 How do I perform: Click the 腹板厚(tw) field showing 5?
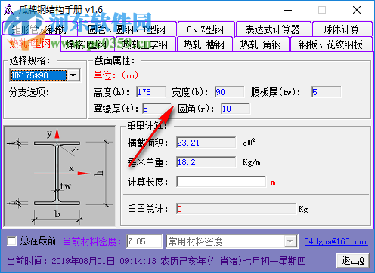pyautogui.click(x=327, y=92)
